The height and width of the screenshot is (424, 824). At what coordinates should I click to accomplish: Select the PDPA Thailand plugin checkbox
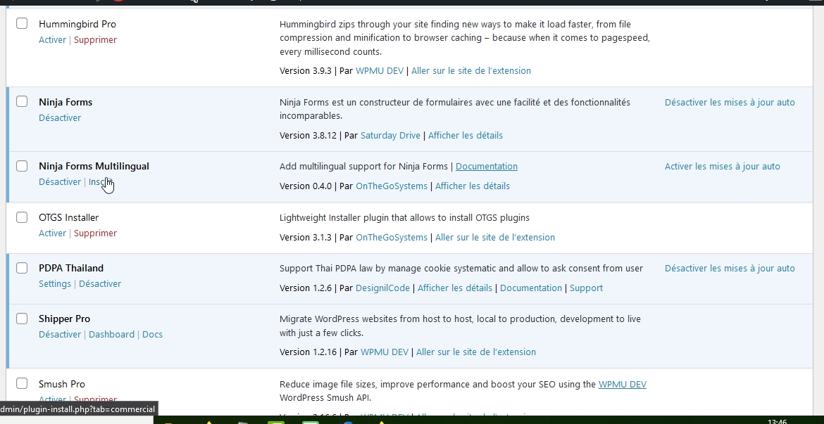coord(22,268)
